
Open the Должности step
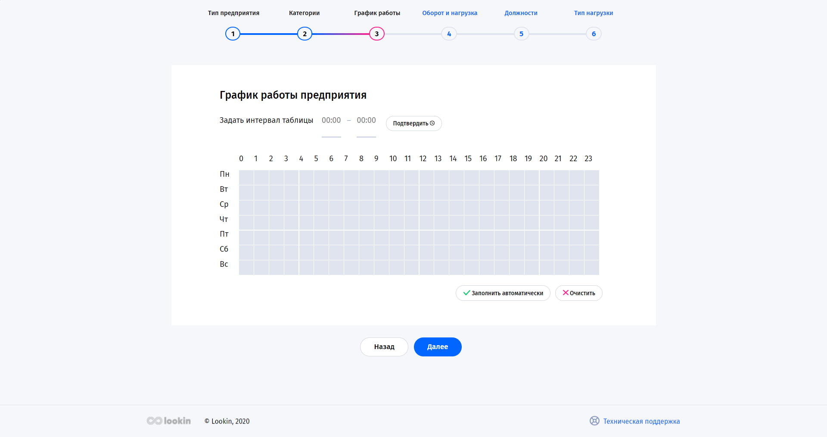pyautogui.click(x=521, y=13)
